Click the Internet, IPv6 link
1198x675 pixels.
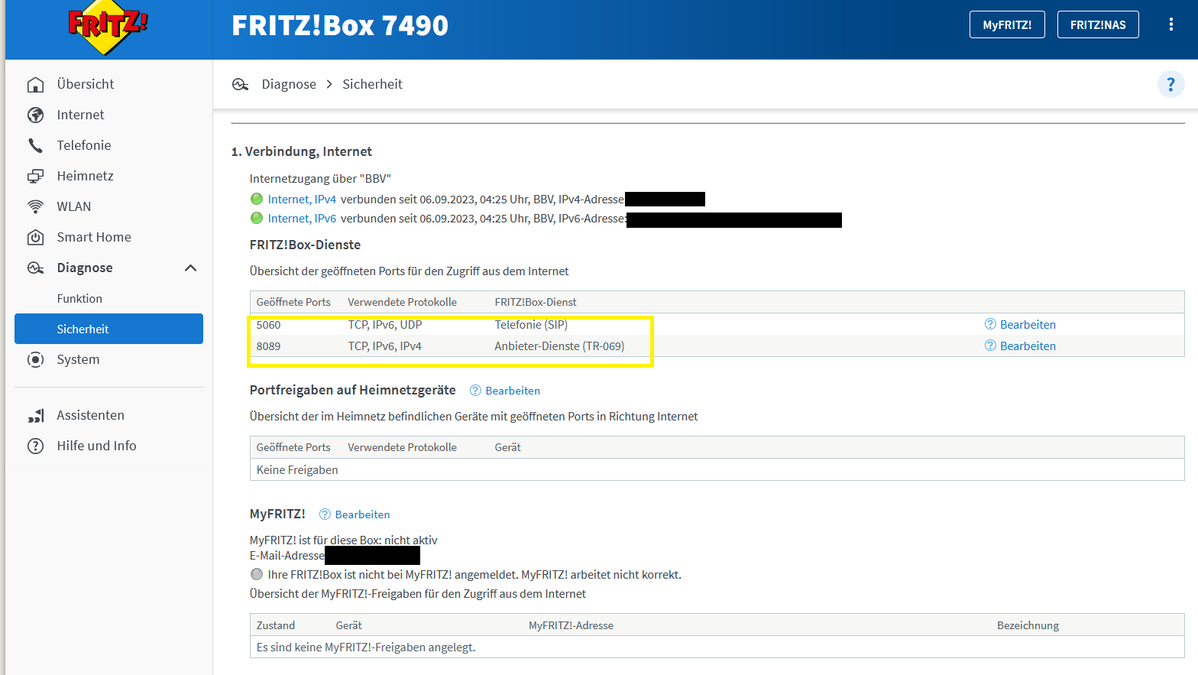(x=302, y=218)
